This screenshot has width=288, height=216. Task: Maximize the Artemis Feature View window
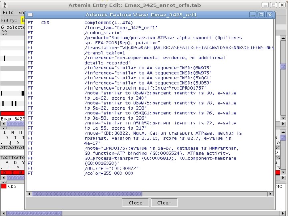[x=261, y=15]
